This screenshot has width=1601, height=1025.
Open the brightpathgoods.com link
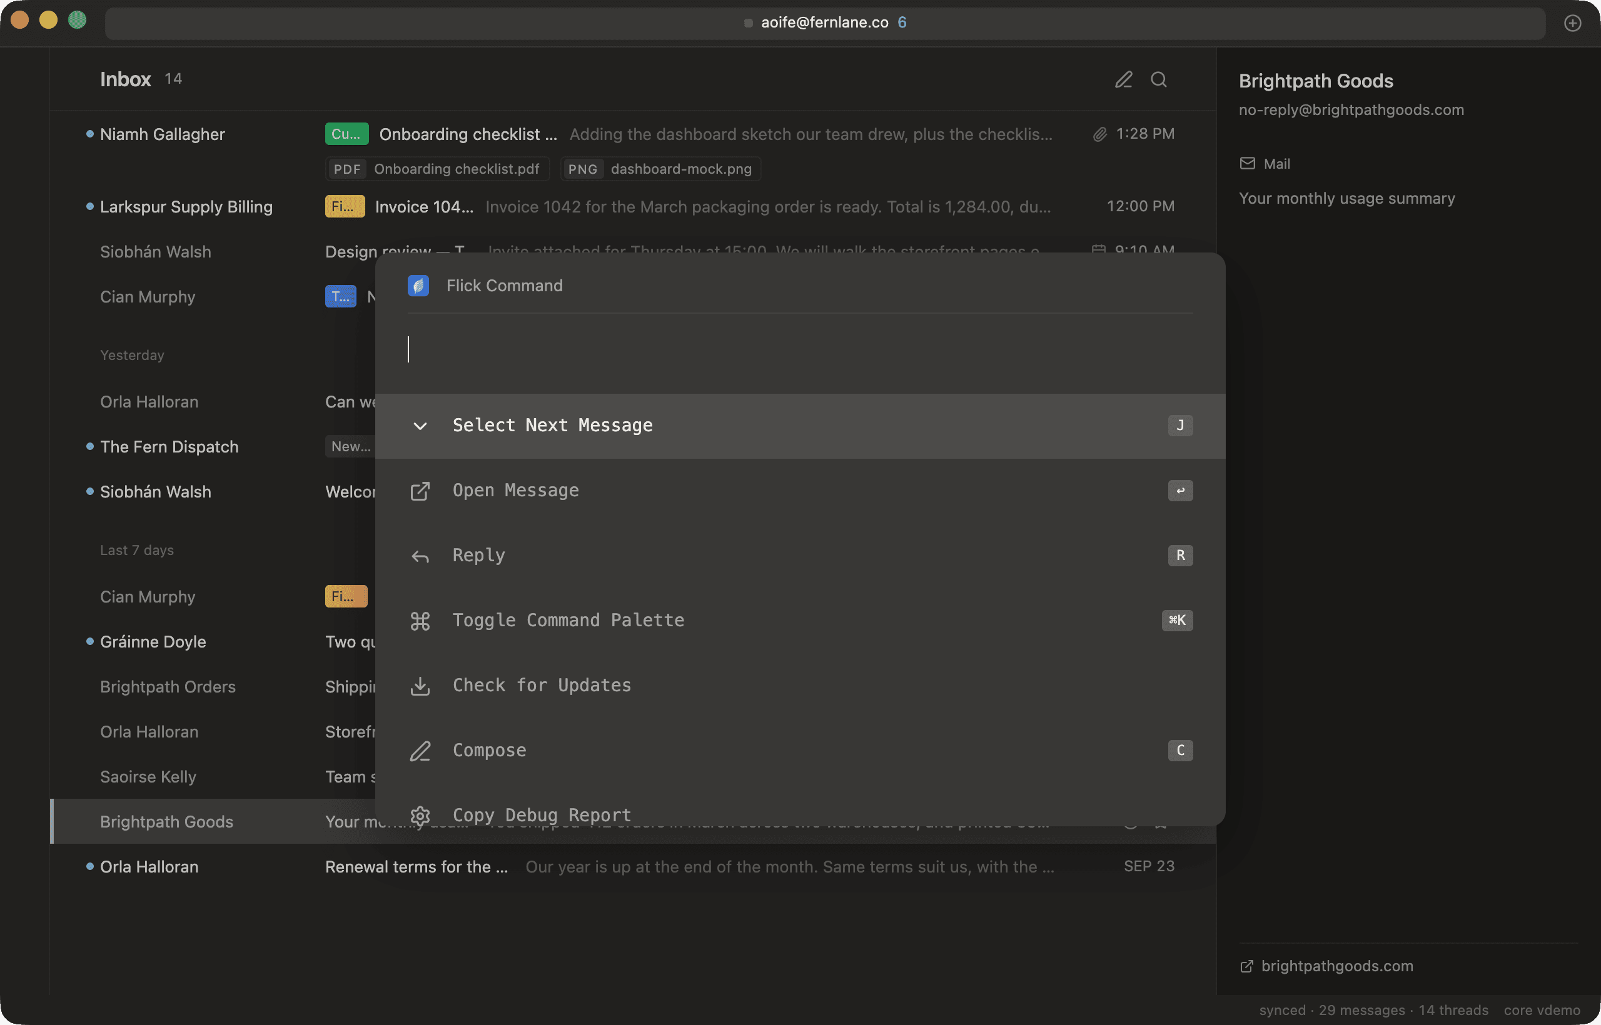(x=1336, y=966)
